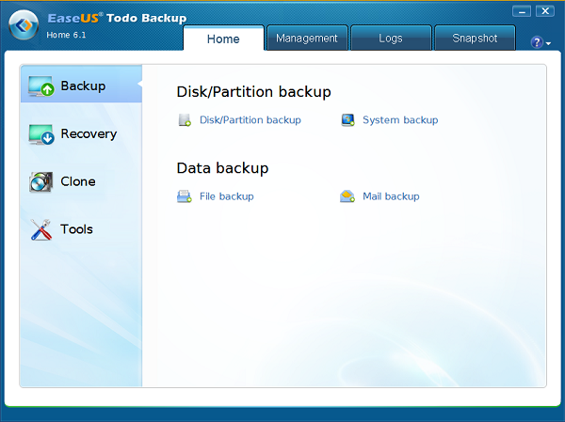Close the Todo Backup window
Viewport: 565px width, 422px height.
pyautogui.click(x=545, y=11)
